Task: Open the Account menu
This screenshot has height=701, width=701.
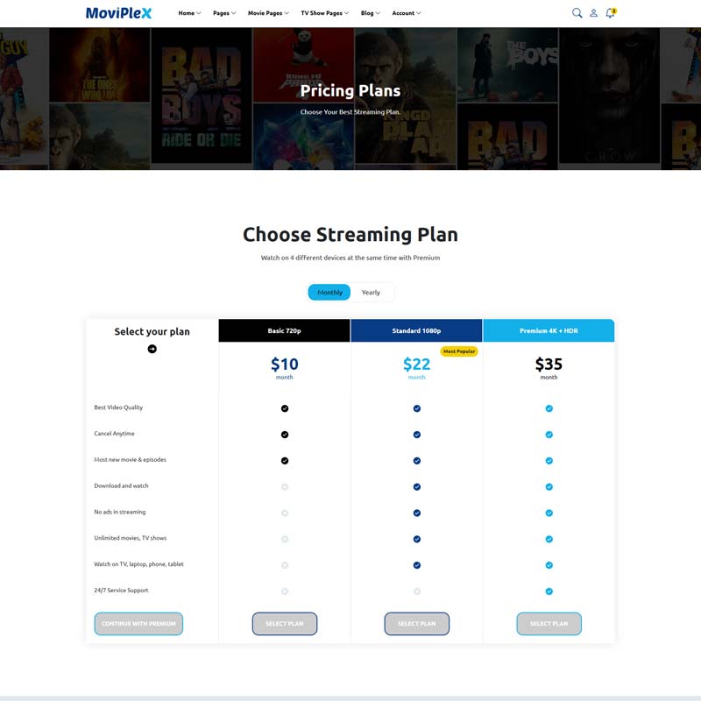Action: point(406,13)
